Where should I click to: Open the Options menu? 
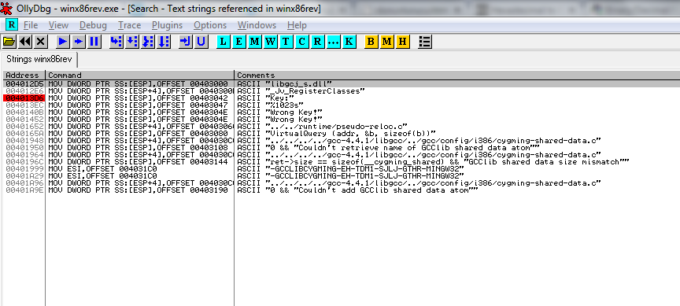click(210, 25)
